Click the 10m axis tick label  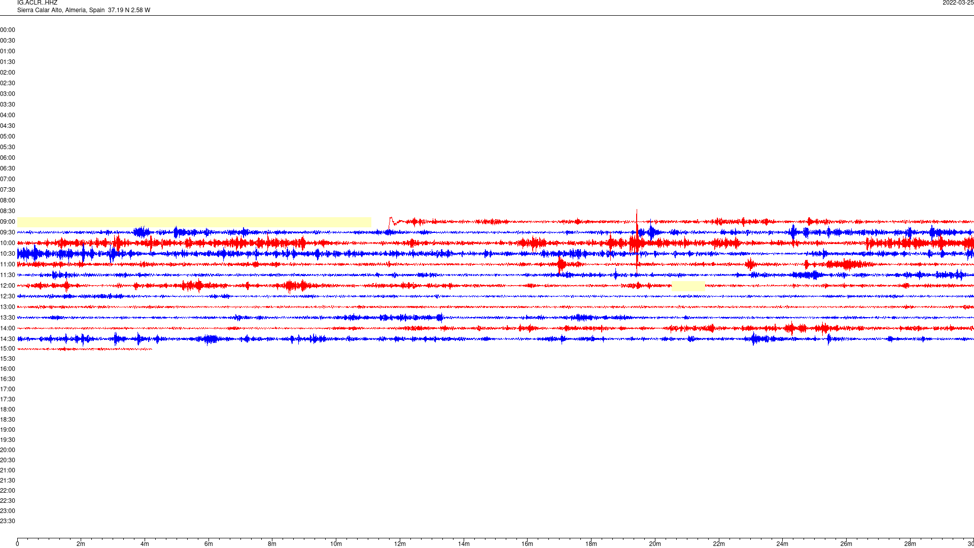pos(336,544)
